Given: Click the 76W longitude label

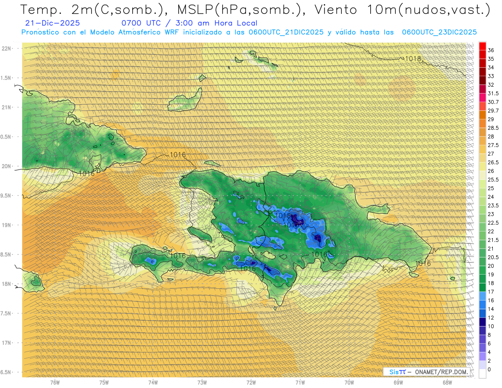Looking at the screenshot, I should pyautogui.click(x=55, y=383).
